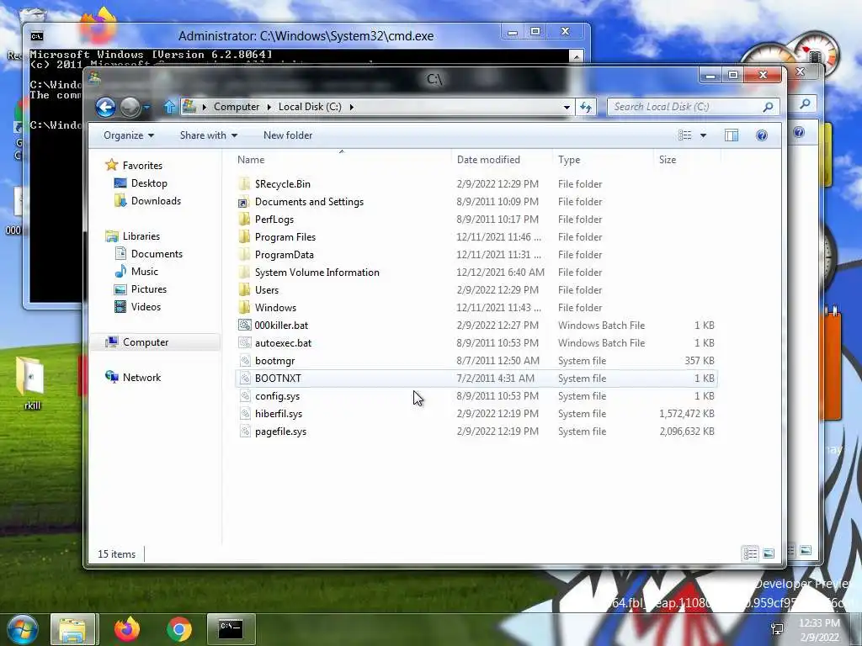
Task: Select the PerfLogs folder icon
Action: tap(244, 220)
